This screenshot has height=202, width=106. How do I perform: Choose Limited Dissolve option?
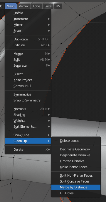click(76, 161)
